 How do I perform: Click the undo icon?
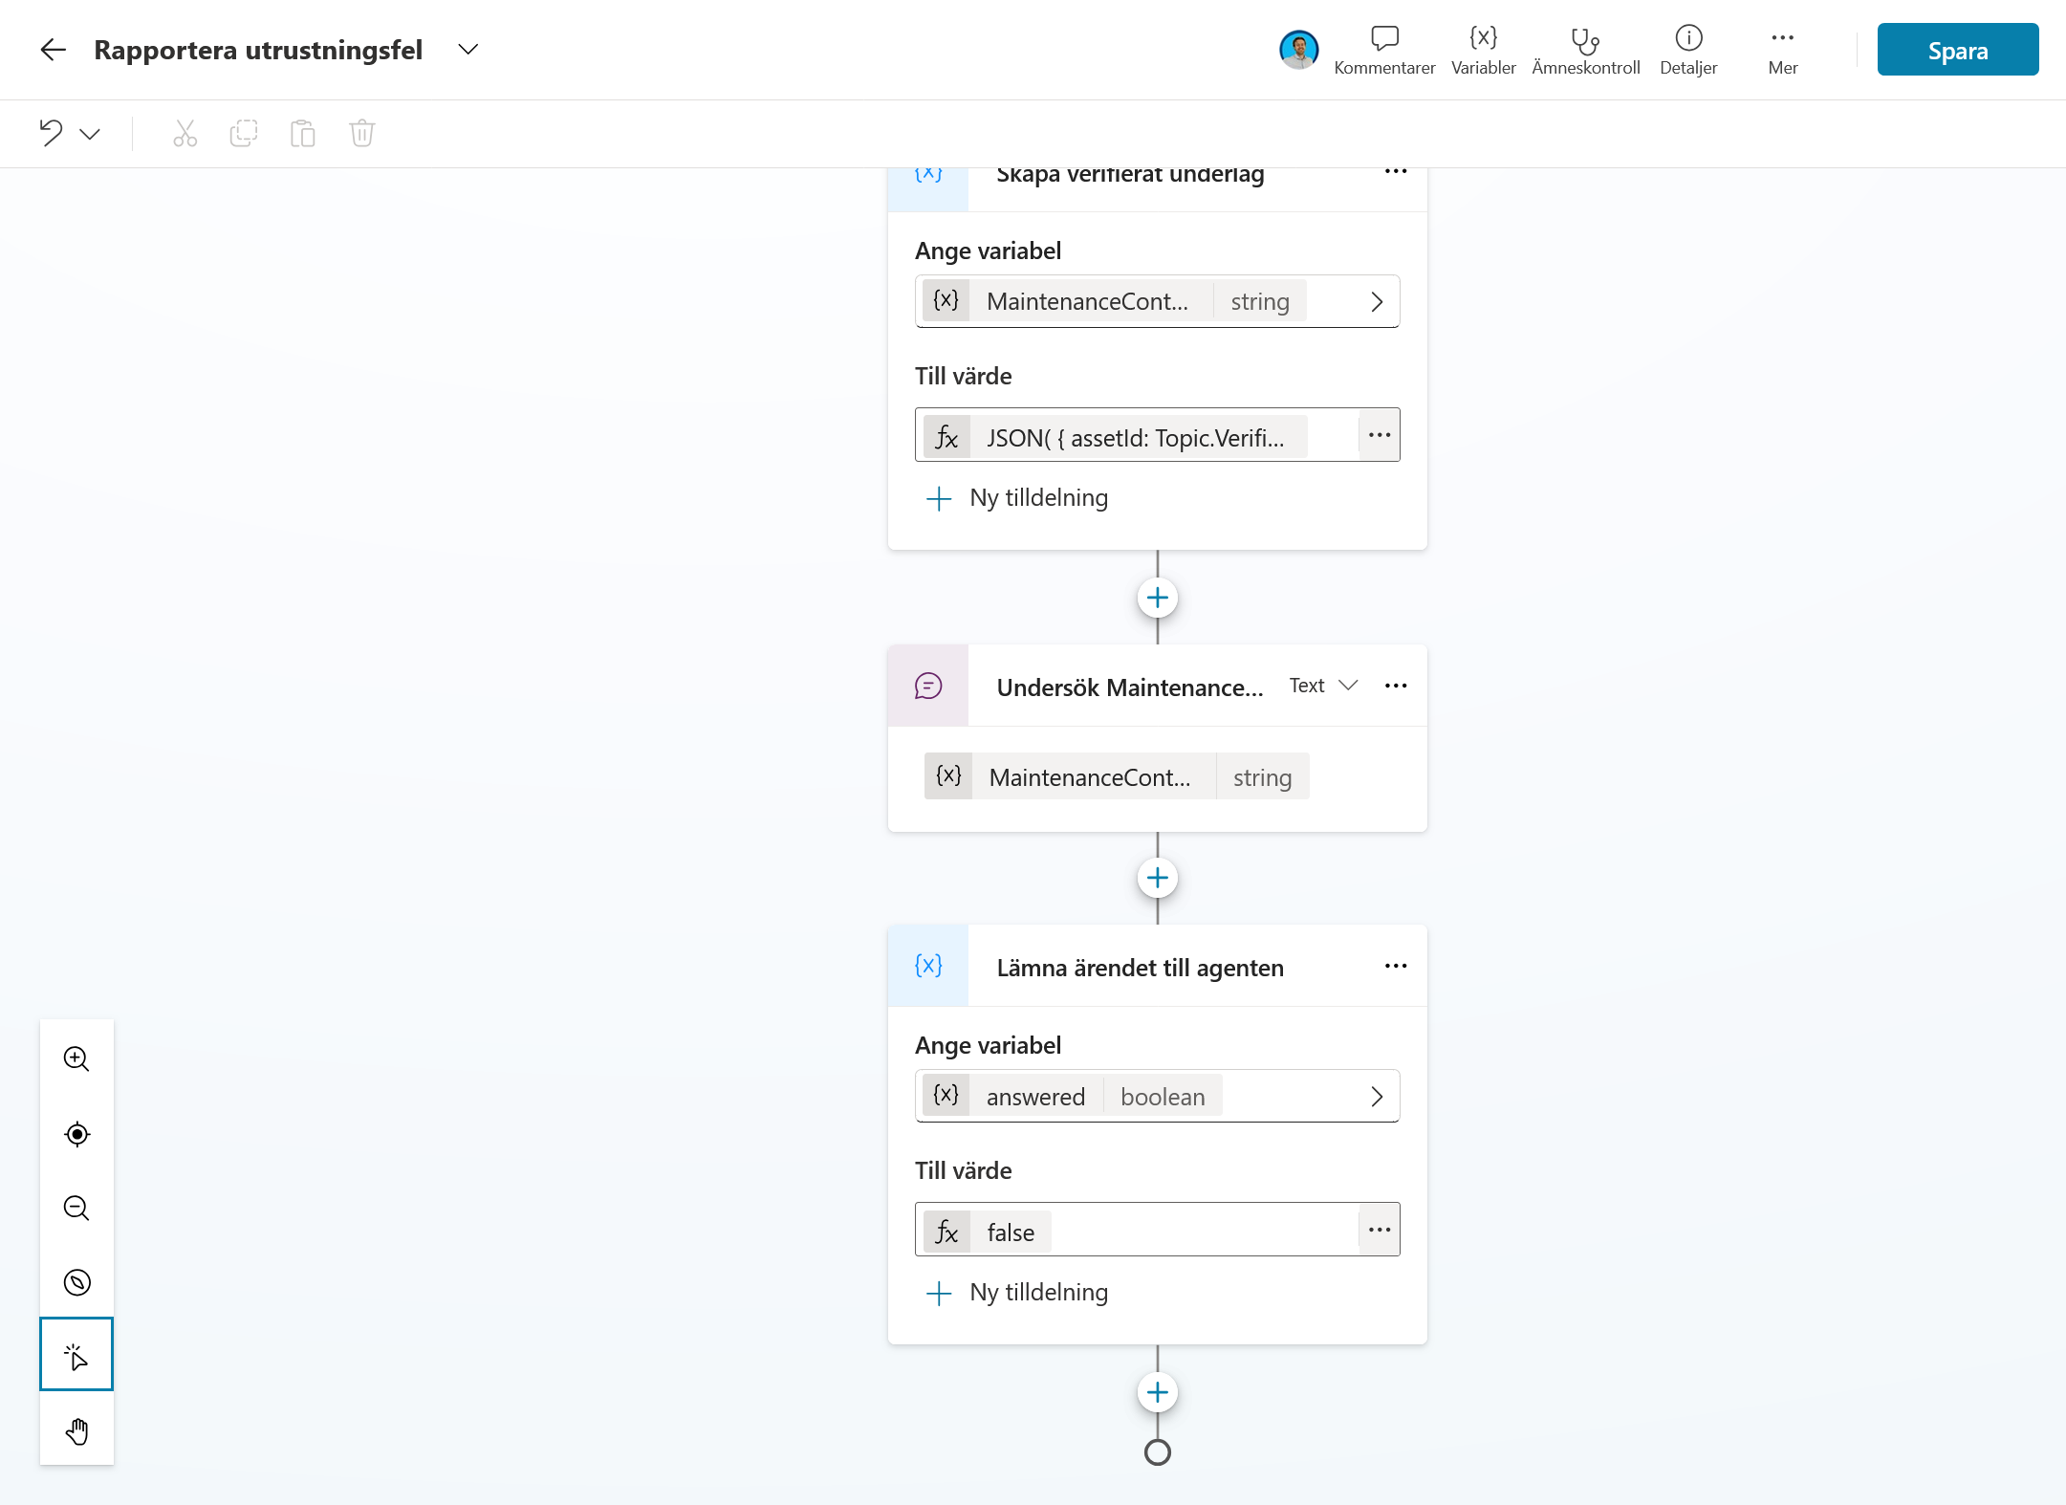51,133
